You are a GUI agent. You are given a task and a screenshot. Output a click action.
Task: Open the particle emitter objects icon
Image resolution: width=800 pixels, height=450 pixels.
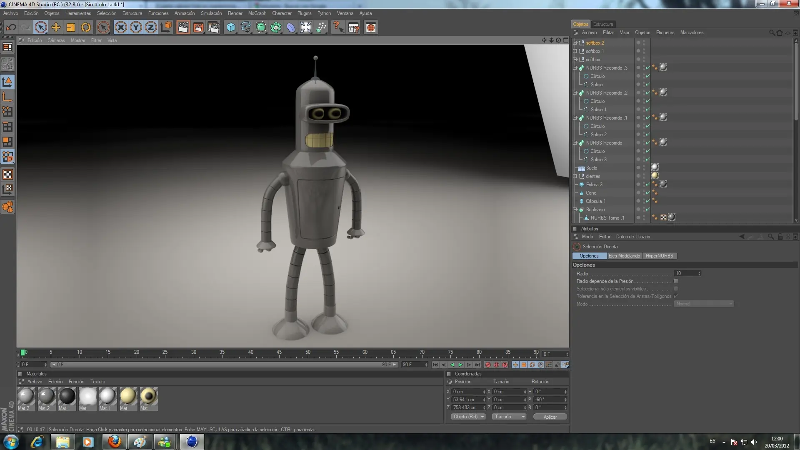(x=321, y=27)
